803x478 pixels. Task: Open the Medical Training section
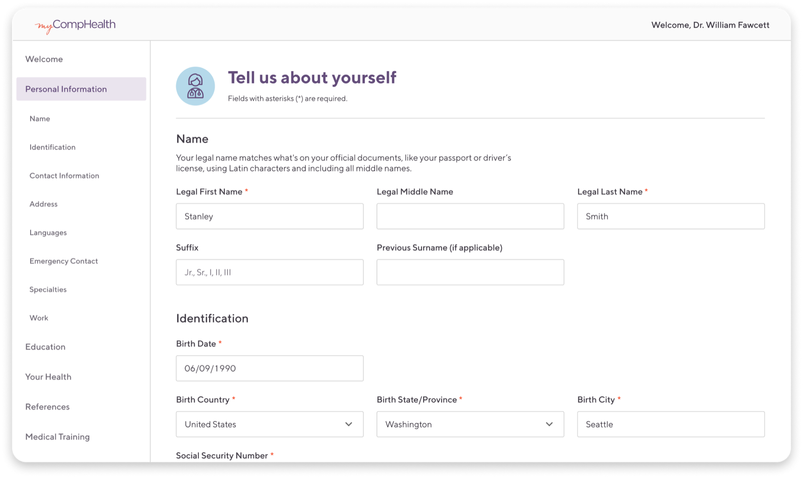point(58,436)
